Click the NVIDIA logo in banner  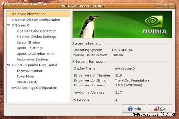[155, 25]
